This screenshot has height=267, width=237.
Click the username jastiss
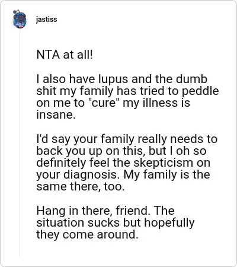tap(46, 20)
